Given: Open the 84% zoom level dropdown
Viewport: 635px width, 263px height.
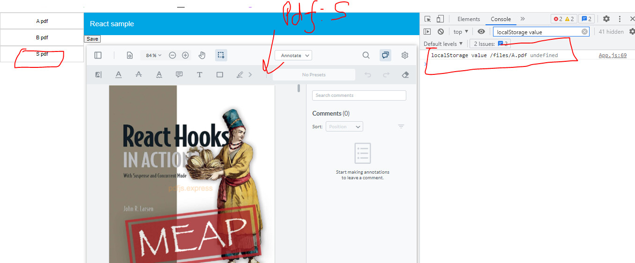Looking at the screenshot, I should 153,55.
